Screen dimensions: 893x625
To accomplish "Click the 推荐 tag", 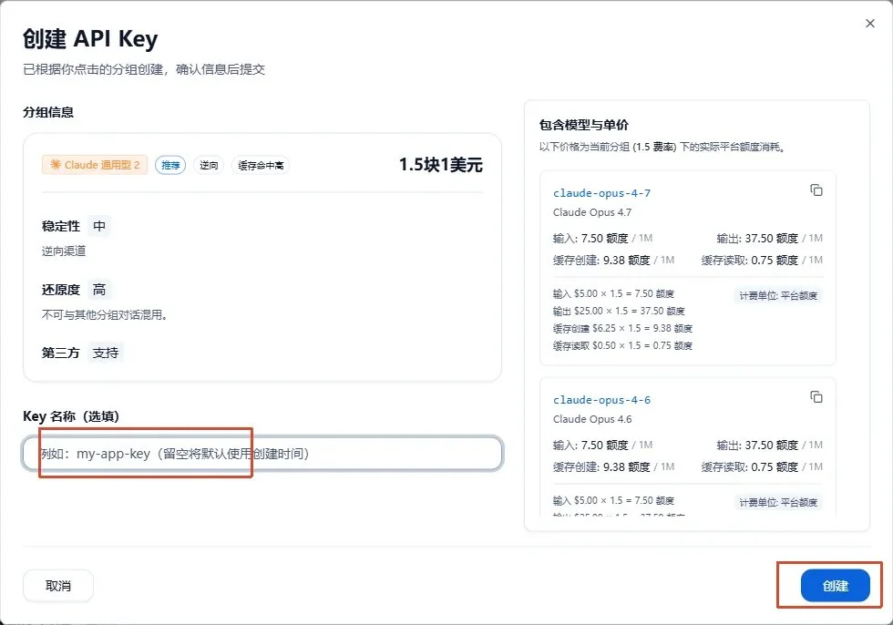I will (x=170, y=165).
